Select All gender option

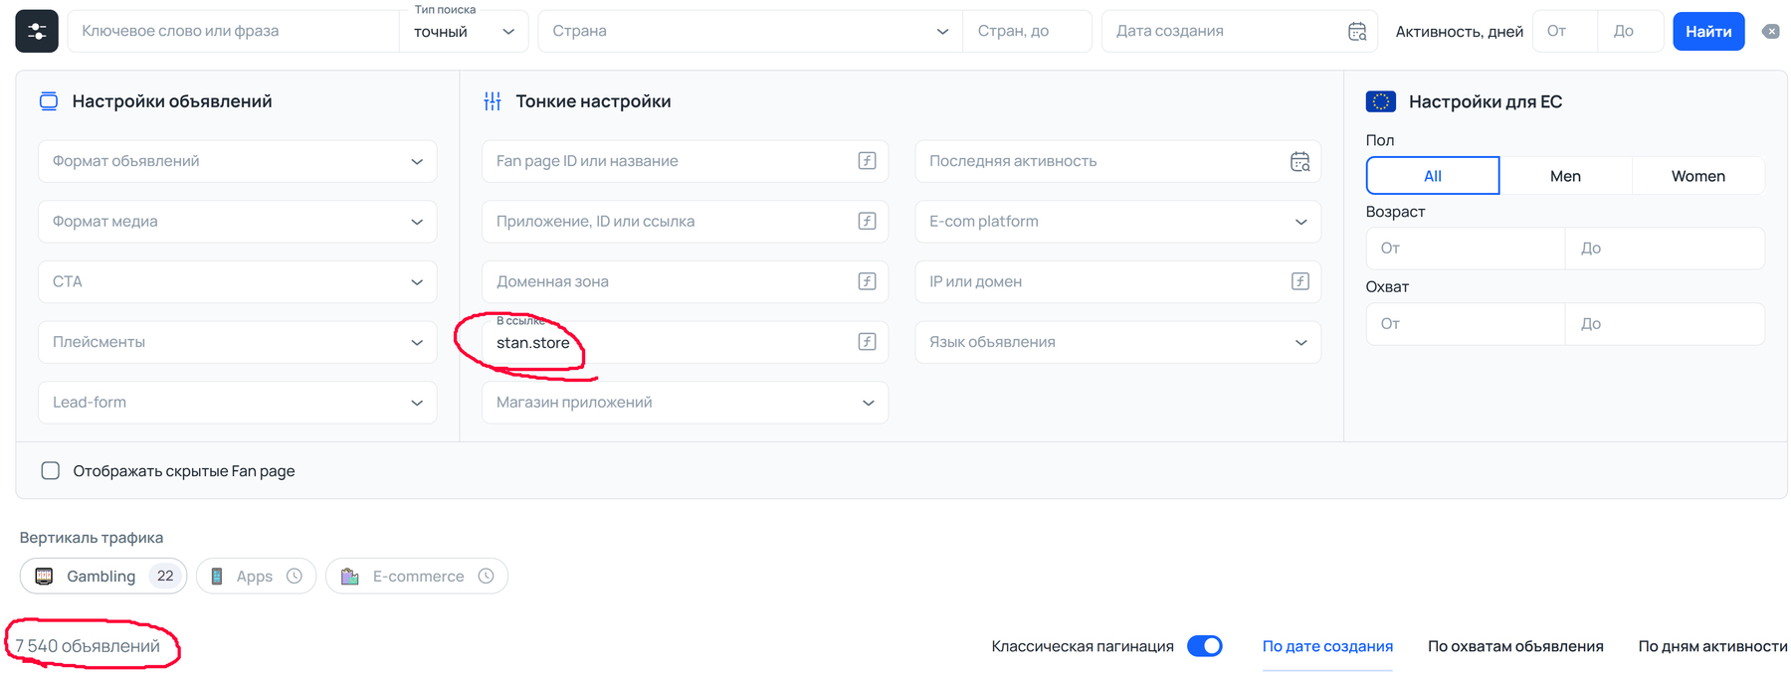[x=1433, y=176]
